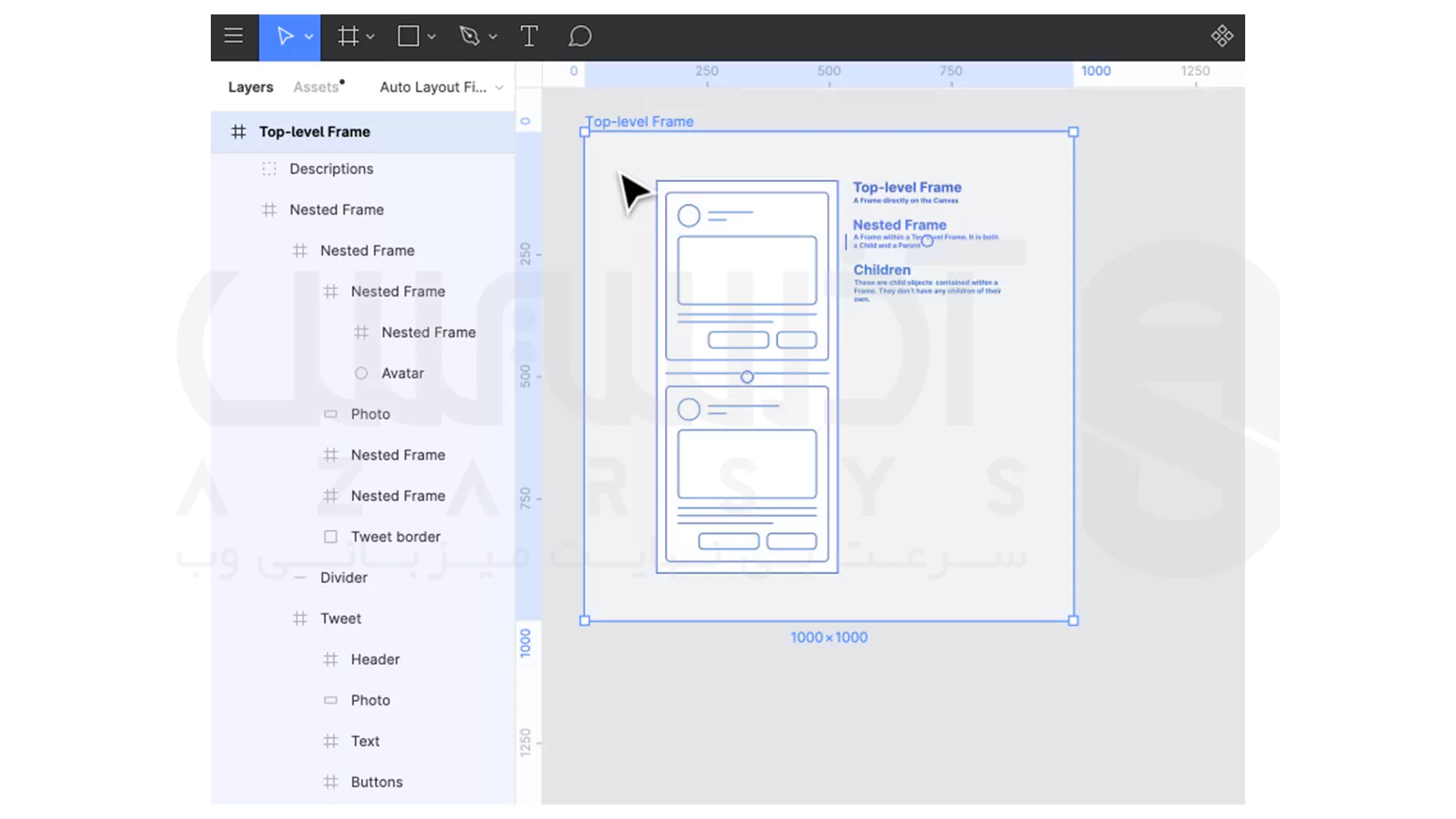Click the top-left selection handle of frame
This screenshot has height=819, width=1456.
pyautogui.click(x=585, y=132)
